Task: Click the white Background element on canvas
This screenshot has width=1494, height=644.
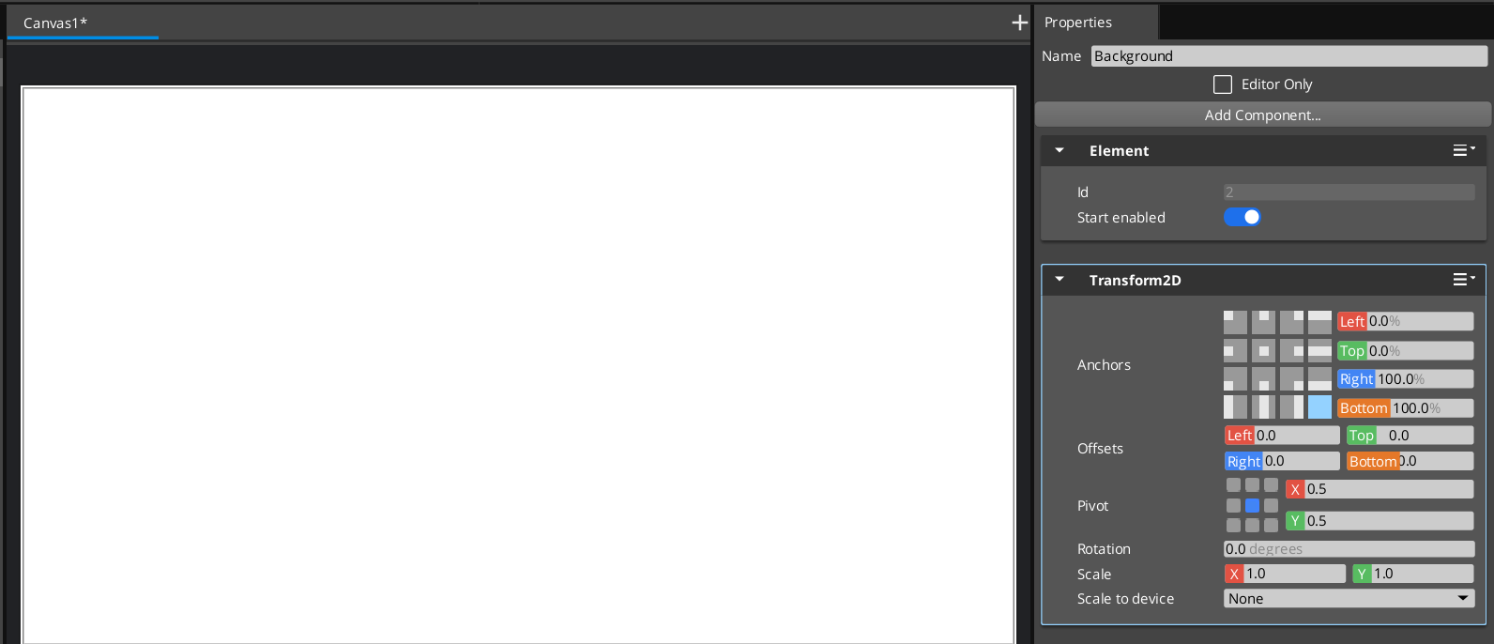Action: [518, 366]
